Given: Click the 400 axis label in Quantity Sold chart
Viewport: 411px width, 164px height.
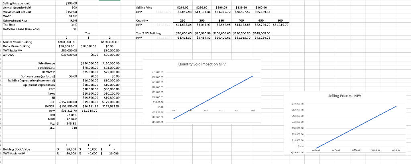Looking at the screenshot, I should pos(221,111).
